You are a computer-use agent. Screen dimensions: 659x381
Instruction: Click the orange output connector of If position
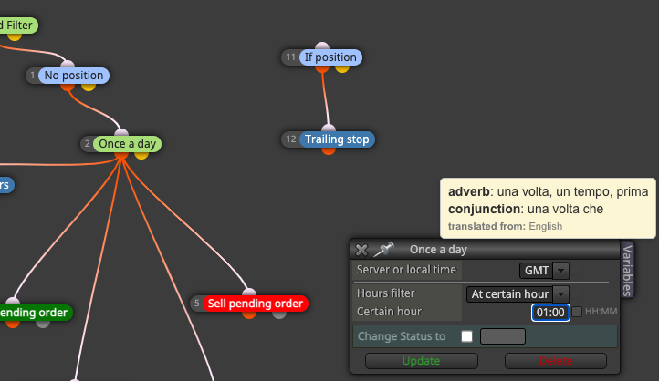coord(322,68)
